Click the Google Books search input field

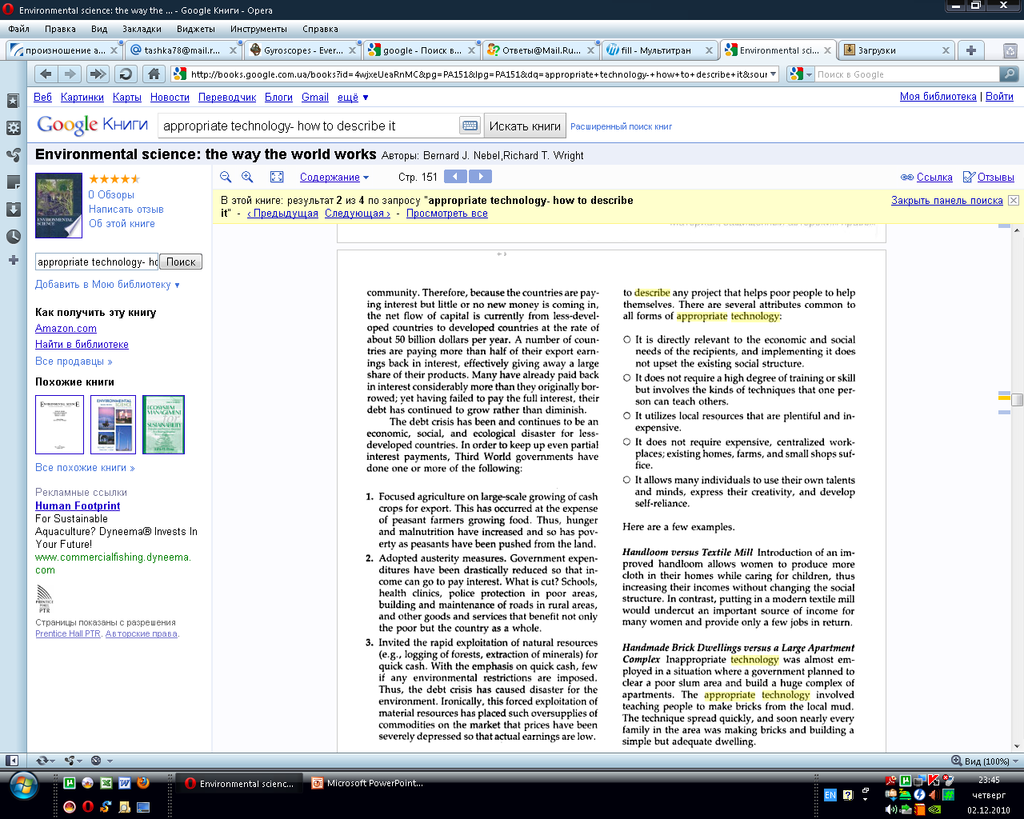310,126
